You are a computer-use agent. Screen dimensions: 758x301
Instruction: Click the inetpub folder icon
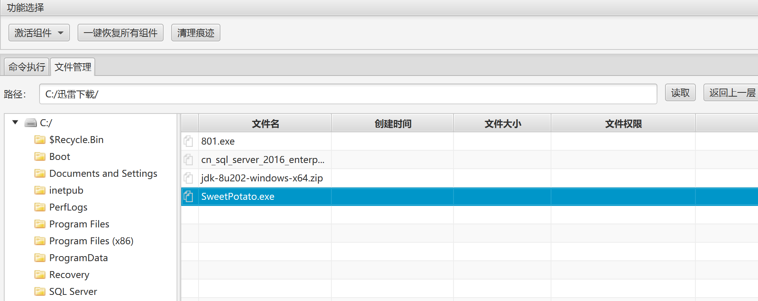[40, 190]
